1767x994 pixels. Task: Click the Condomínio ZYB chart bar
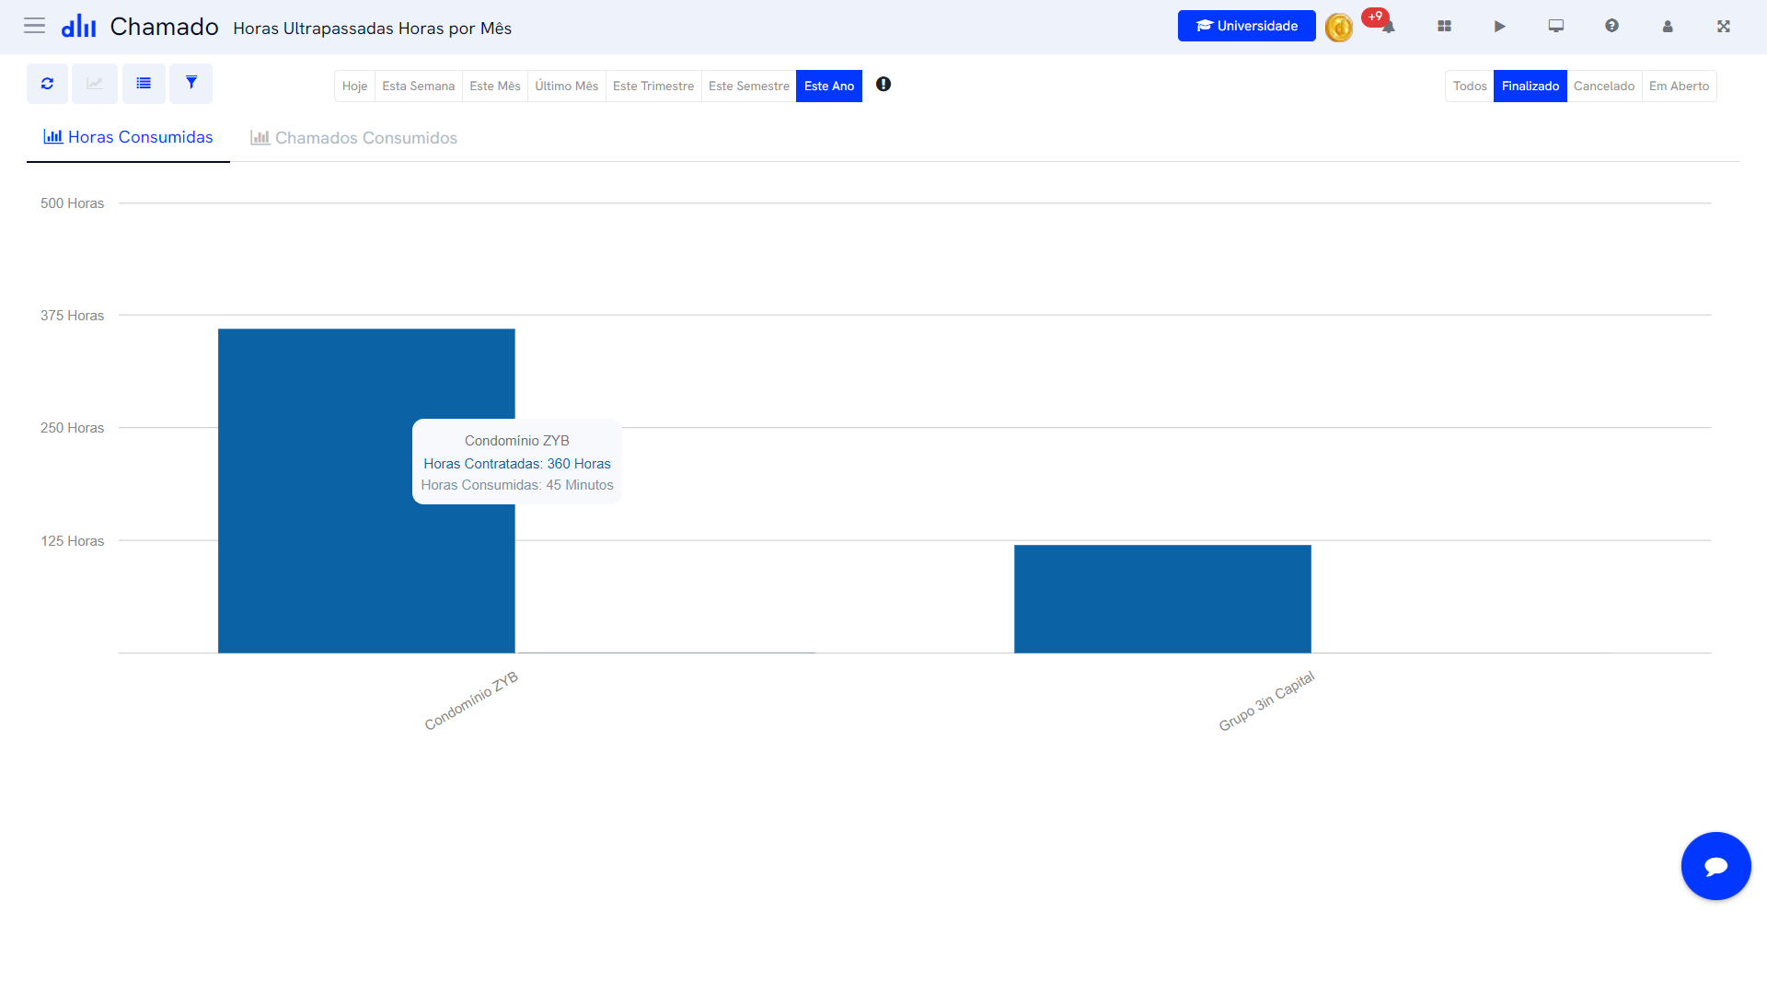(x=366, y=491)
